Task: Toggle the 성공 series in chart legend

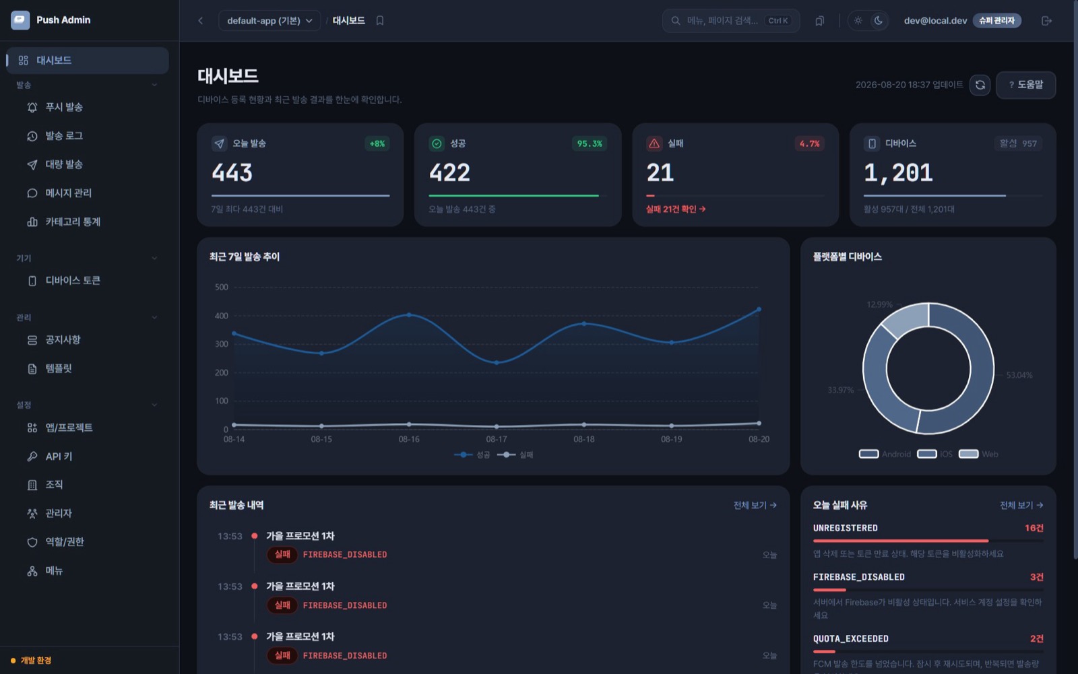Action: [x=472, y=455]
